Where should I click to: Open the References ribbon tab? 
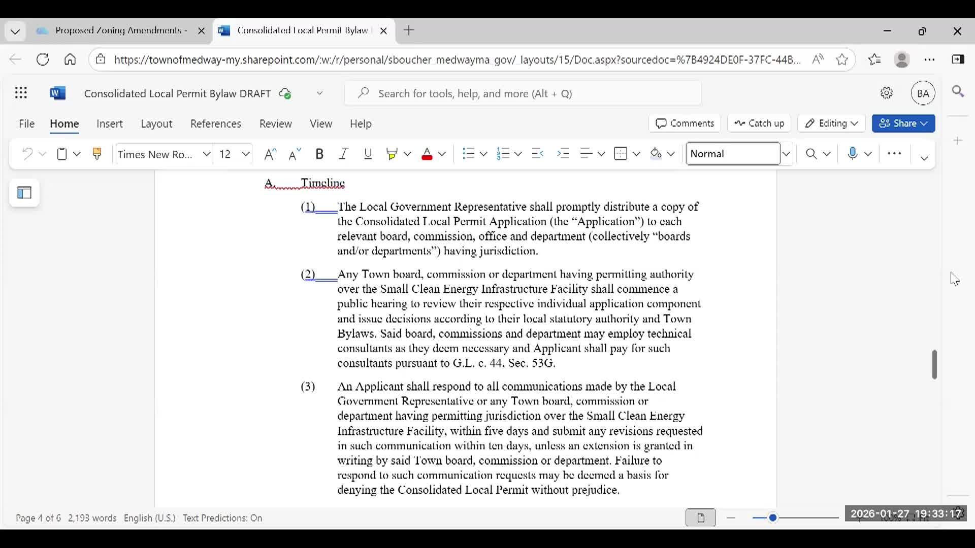(215, 124)
